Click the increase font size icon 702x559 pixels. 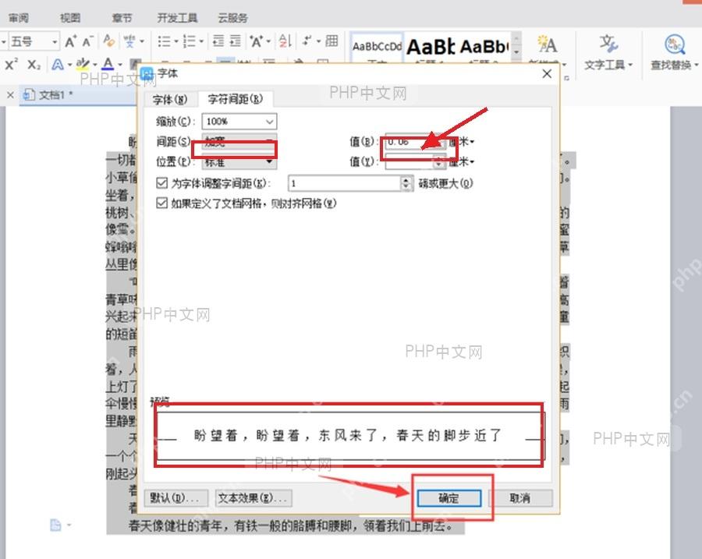70,41
